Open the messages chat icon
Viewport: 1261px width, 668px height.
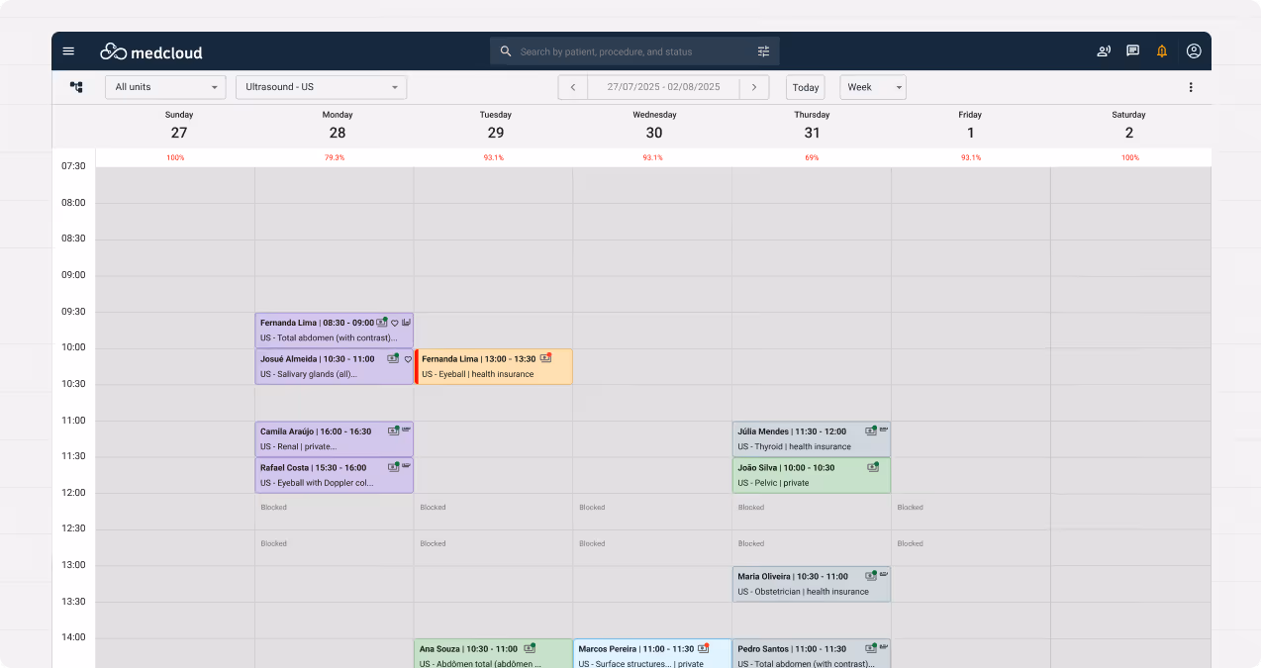1132,50
